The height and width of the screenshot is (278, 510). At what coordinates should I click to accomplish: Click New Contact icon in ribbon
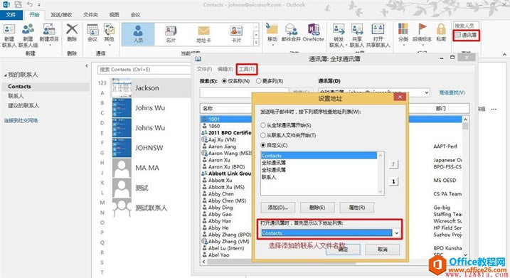[x=9, y=30]
